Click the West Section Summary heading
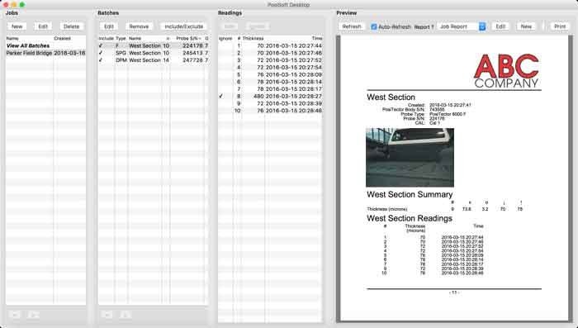Screen dimensions: 578x328 click(410, 194)
